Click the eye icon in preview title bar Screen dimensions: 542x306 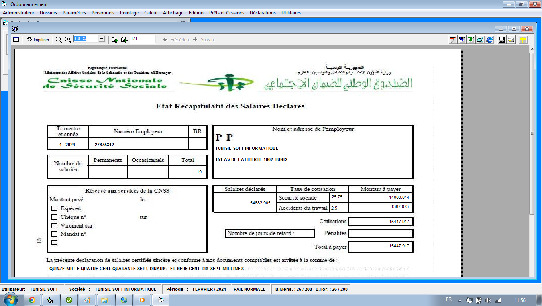pos(15,28)
